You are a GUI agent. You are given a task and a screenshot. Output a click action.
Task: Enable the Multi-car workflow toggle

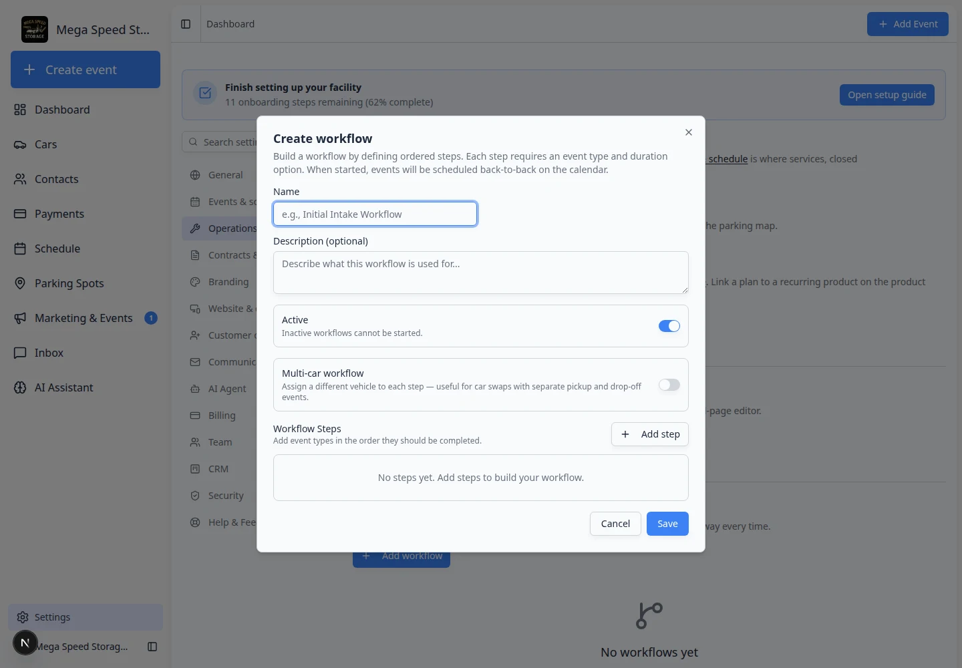(669, 385)
